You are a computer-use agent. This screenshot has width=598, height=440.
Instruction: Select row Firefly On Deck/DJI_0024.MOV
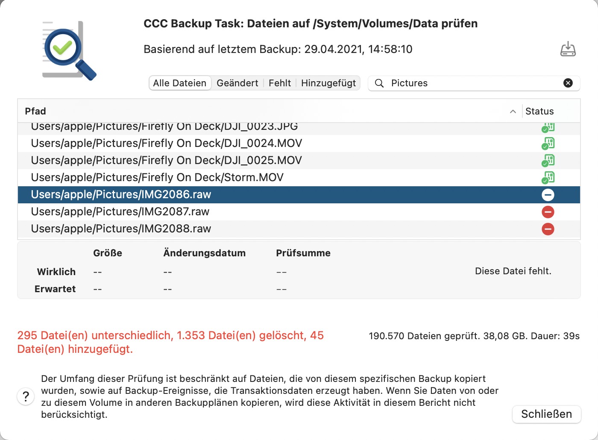(299, 143)
